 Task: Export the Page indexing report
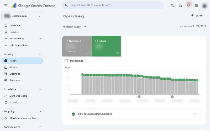198,16
